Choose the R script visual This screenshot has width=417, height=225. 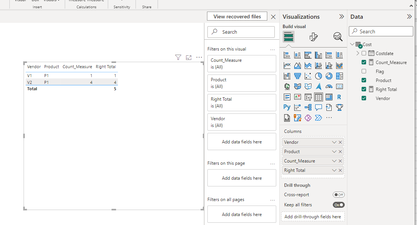tap(340, 97)
